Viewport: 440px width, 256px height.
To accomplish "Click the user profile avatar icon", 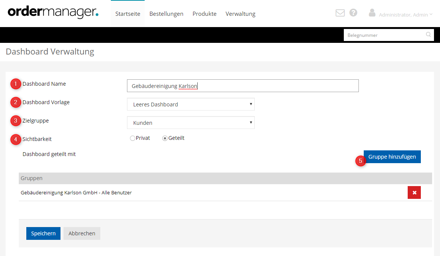I will 372,13.
